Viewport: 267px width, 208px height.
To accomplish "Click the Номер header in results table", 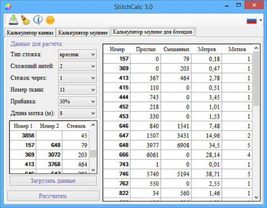I will [117, 49].
